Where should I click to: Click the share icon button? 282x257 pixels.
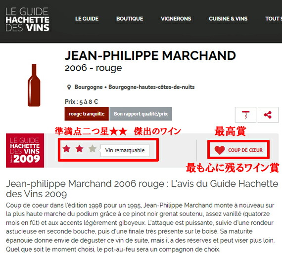click(268, 115)
